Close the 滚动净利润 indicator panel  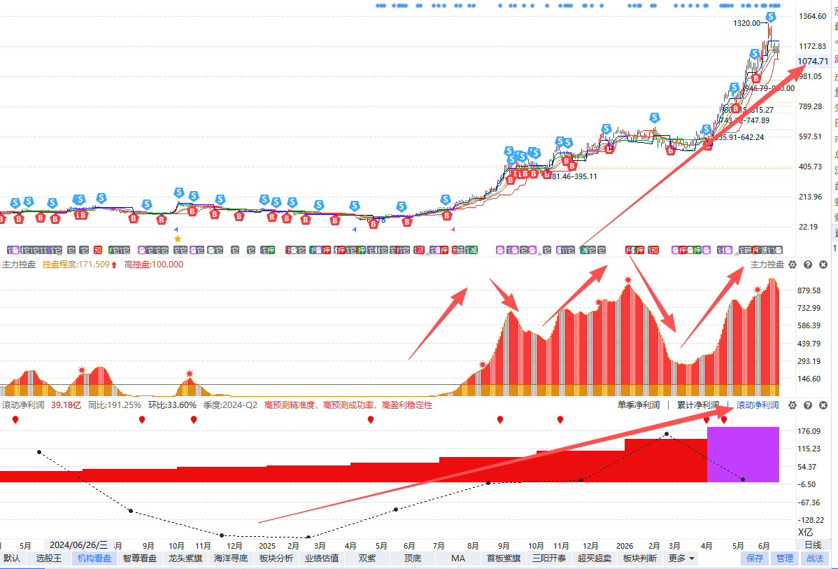coord(823,405)
